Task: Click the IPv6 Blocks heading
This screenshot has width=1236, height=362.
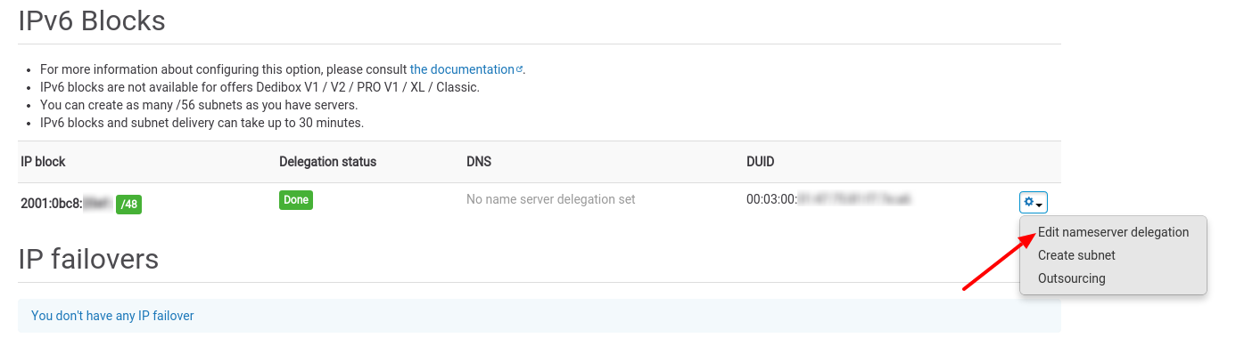Action: (x=92, y=20)
